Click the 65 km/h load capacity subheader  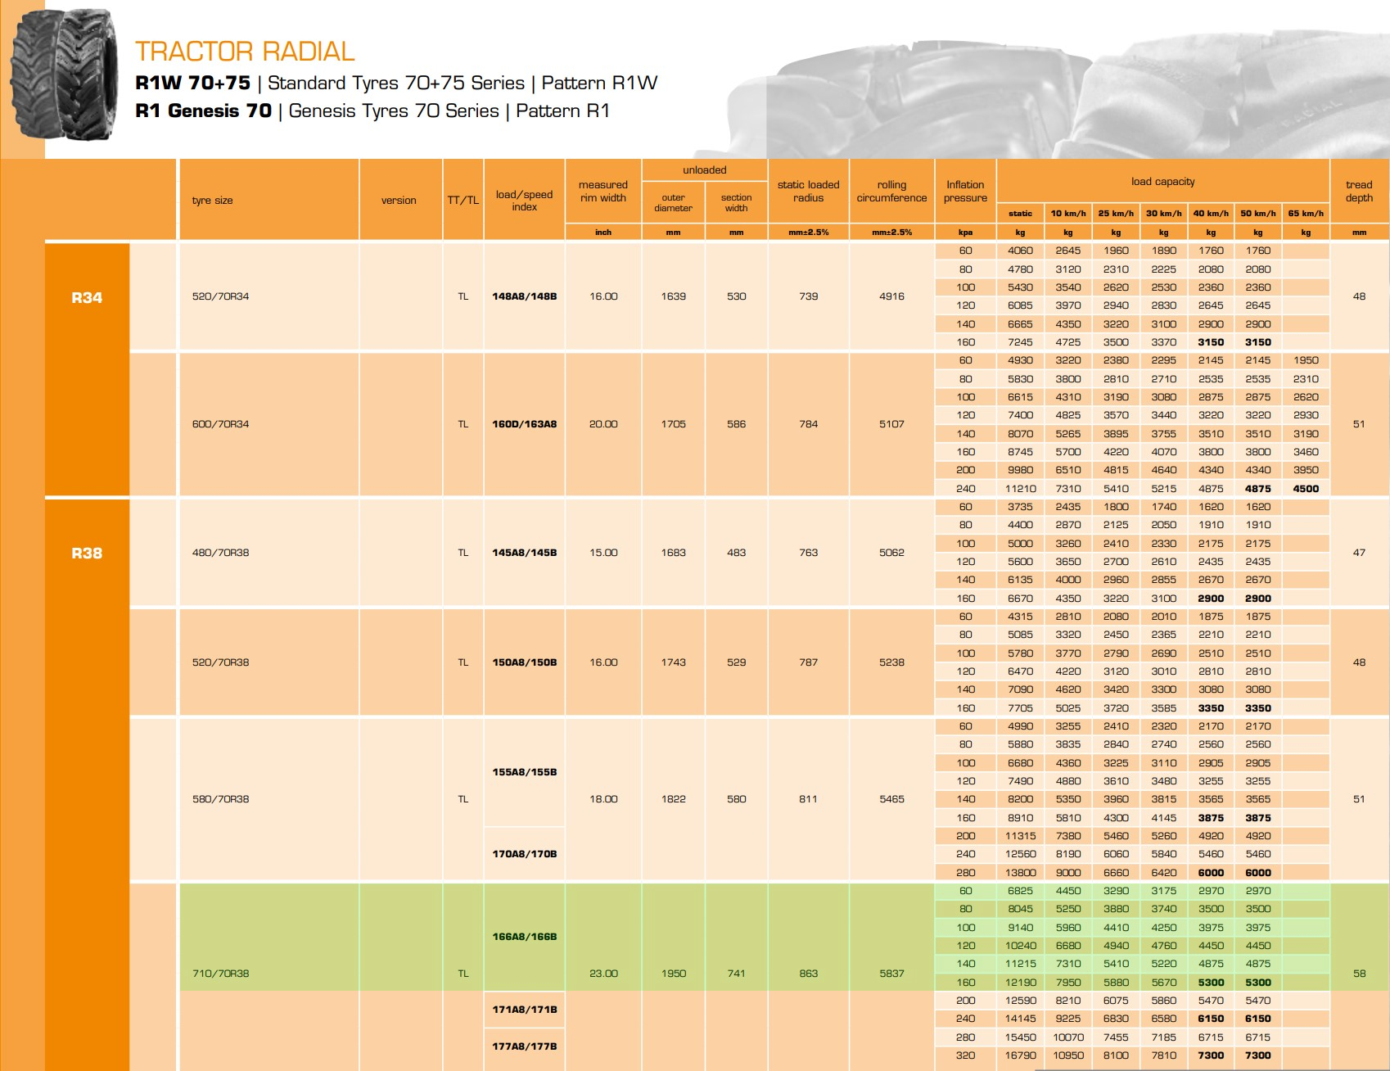point(1306,214)
